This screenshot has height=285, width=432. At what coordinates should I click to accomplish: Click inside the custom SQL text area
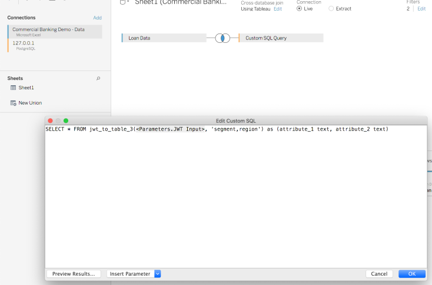click(236, 197)
